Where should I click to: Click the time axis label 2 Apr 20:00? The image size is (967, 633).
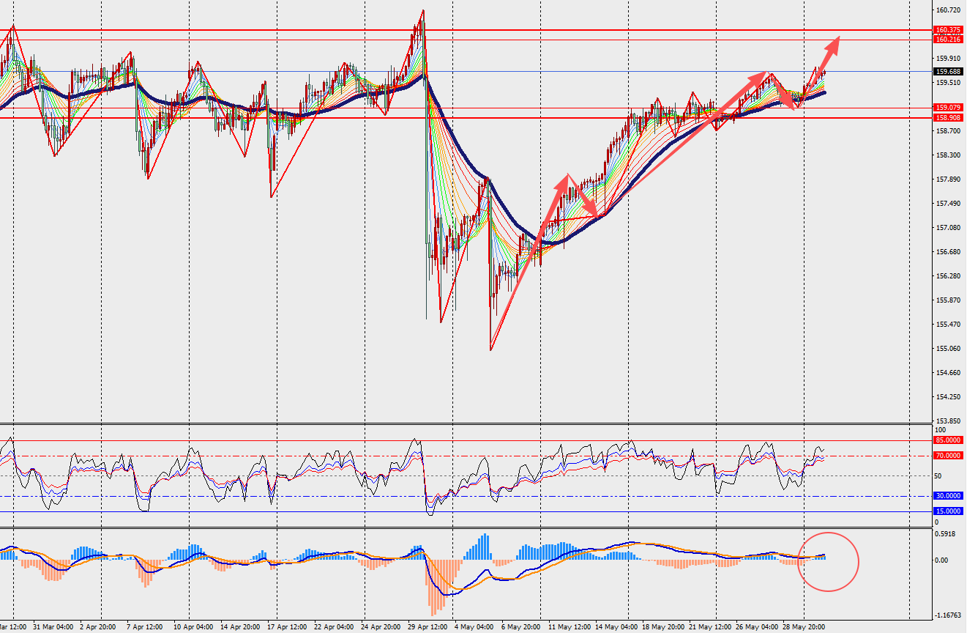coord(97,628)
